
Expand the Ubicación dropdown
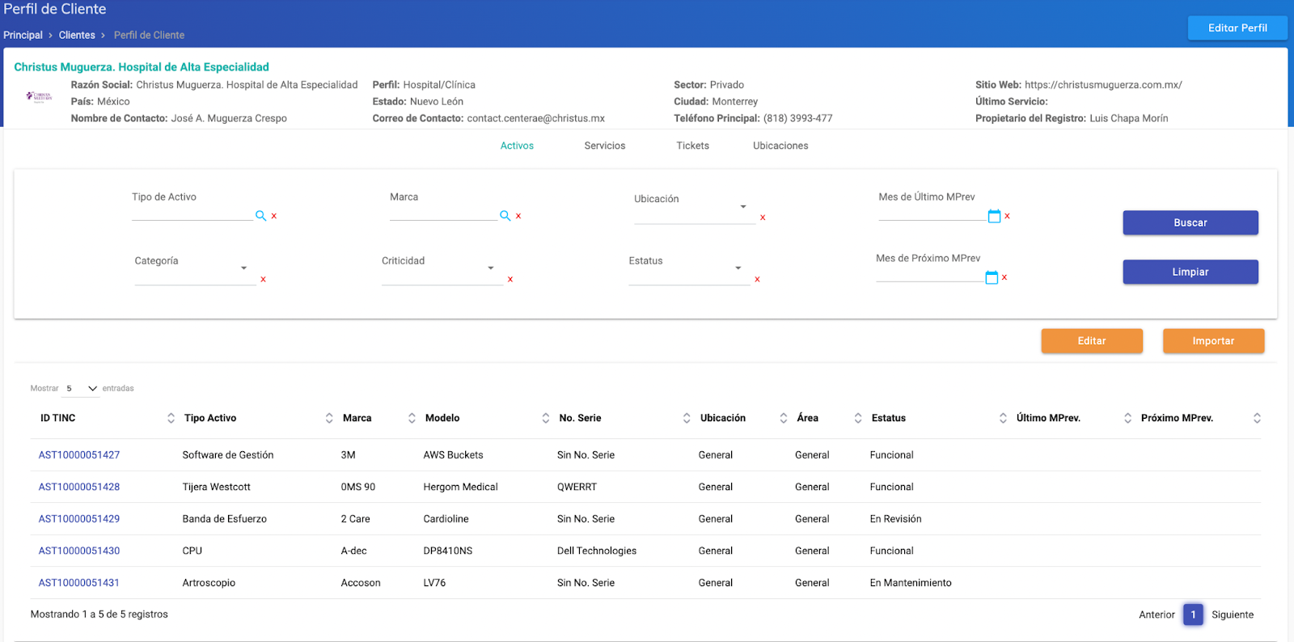pyautogui.click(x=742, y=207)
